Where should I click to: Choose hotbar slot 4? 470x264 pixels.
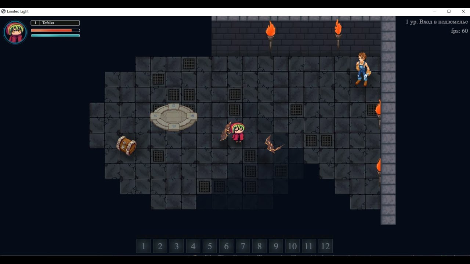[x=193, y=246]
